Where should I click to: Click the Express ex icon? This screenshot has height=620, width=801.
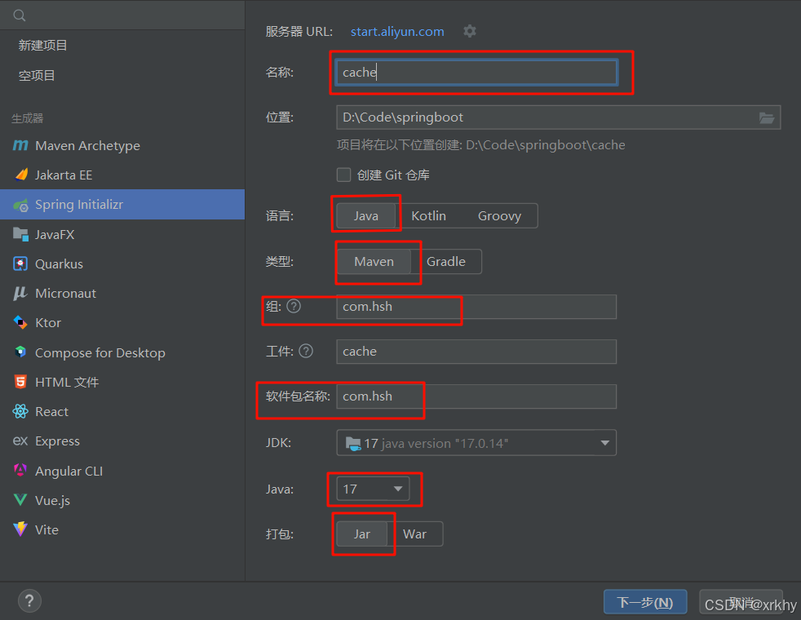pos(20,441)
